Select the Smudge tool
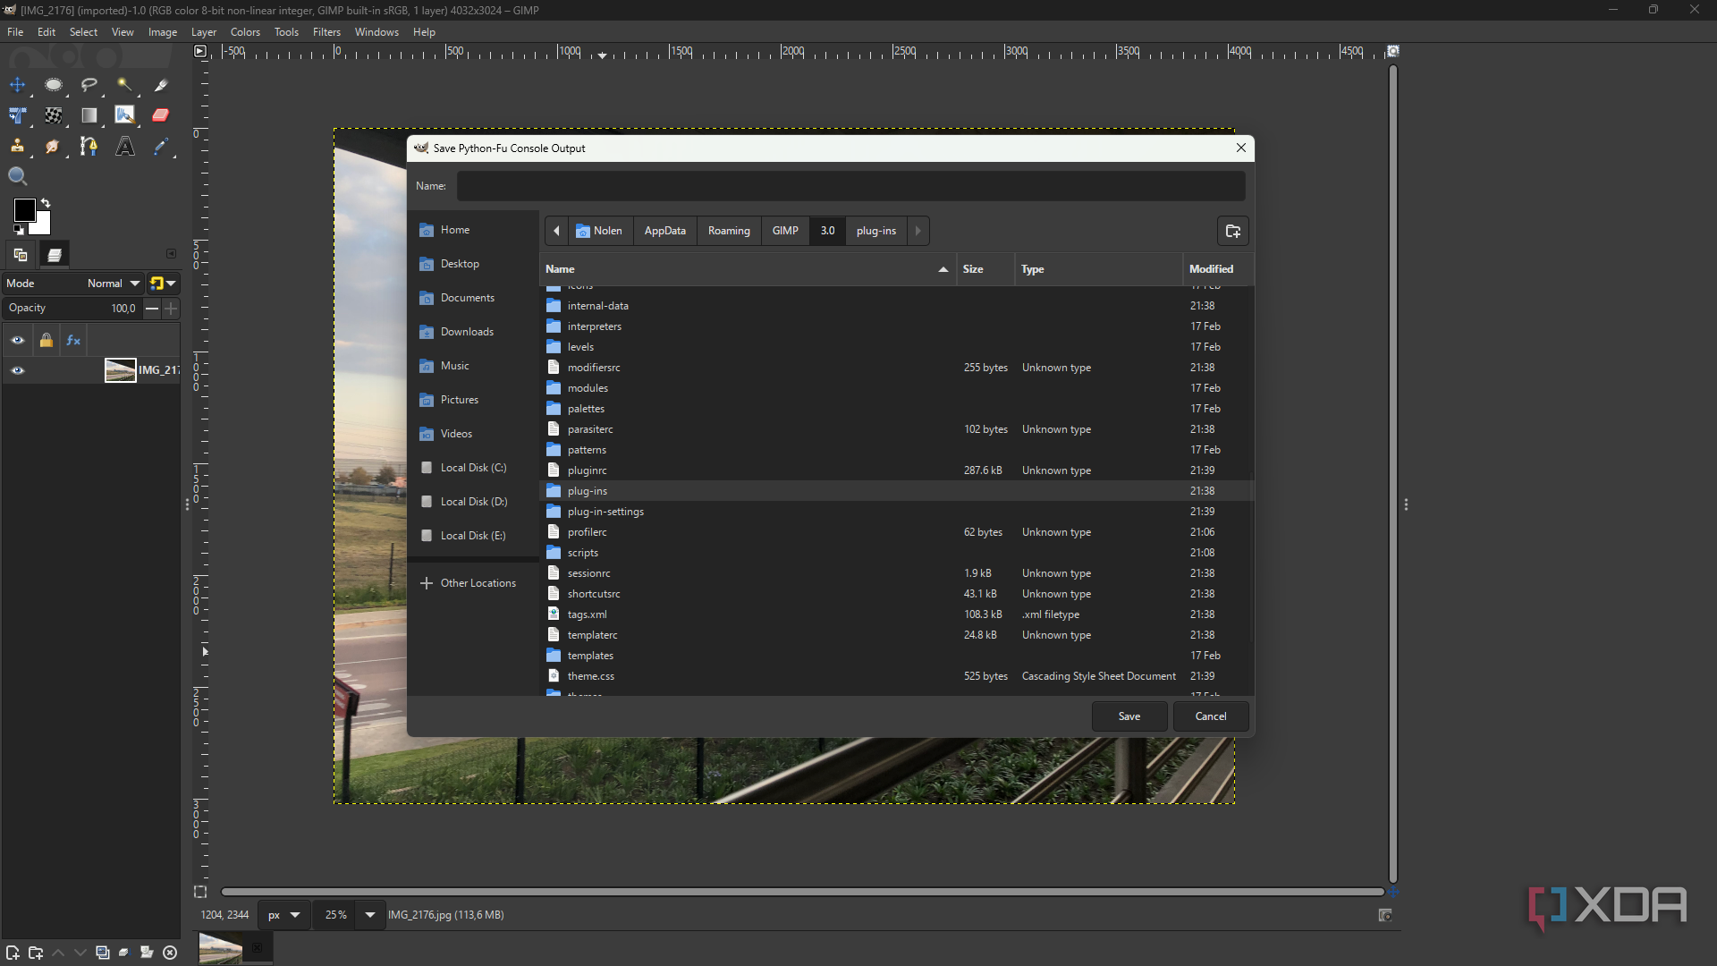Viewport: 1717px width, 966px height. pos(54,146)
